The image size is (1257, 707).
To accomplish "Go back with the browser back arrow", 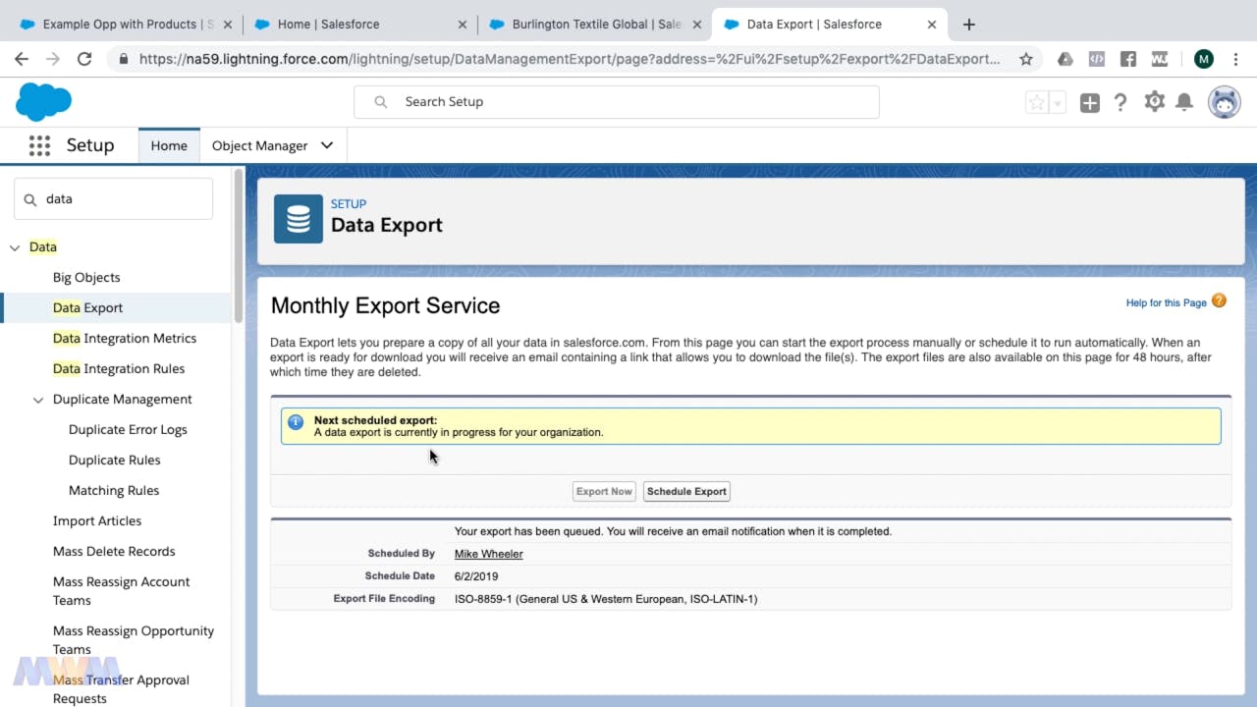I will tap(22, 59).
